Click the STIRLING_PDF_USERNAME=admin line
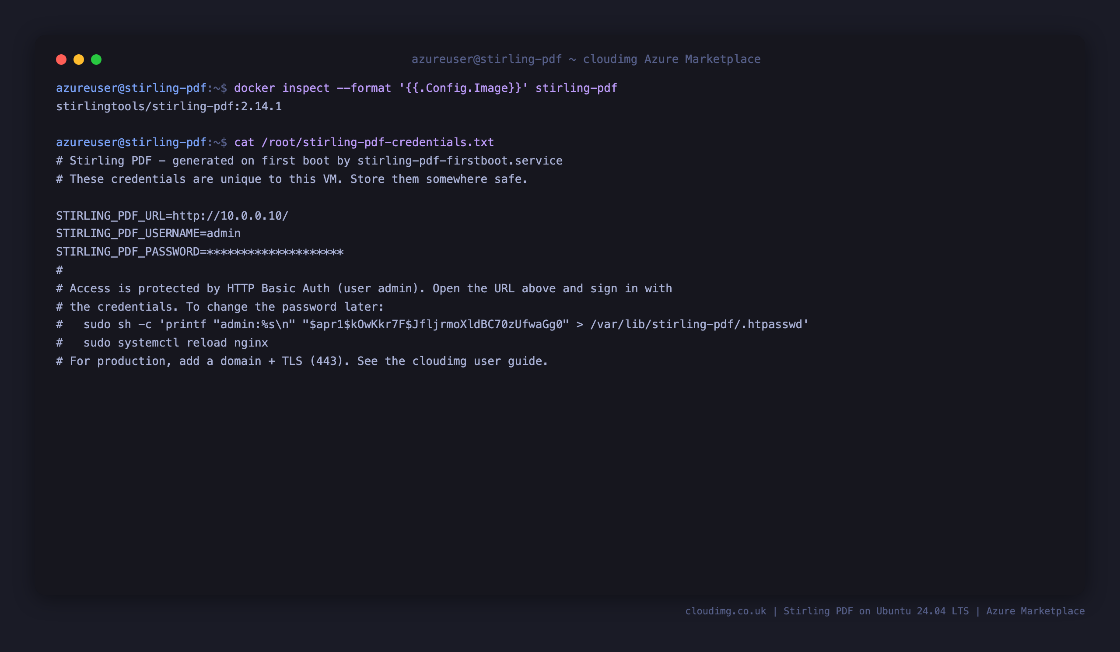 (148, 233)
